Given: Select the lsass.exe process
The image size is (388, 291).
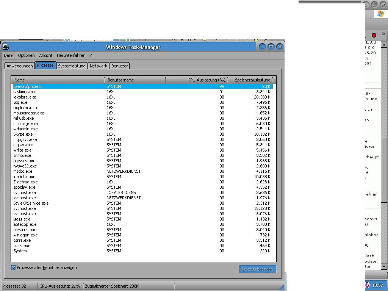Looking at the screenshot, I should coord(142,219).
